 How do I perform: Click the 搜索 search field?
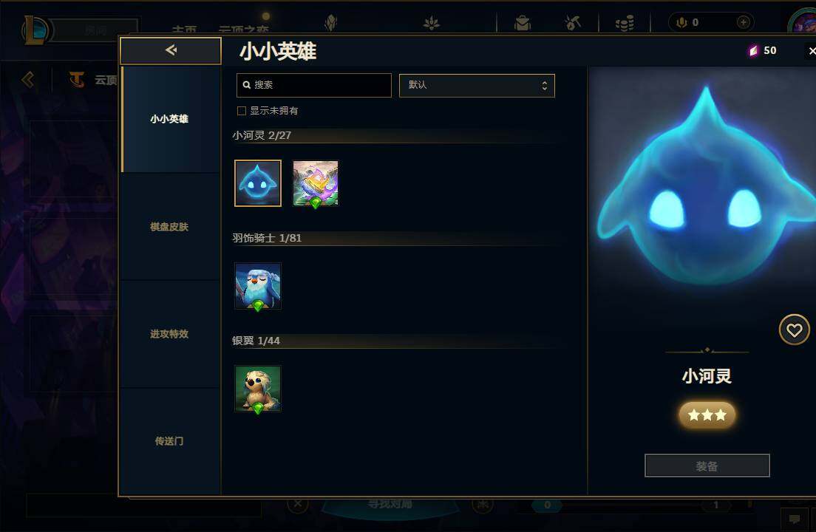pyautogui.click(x=314, y=85)
